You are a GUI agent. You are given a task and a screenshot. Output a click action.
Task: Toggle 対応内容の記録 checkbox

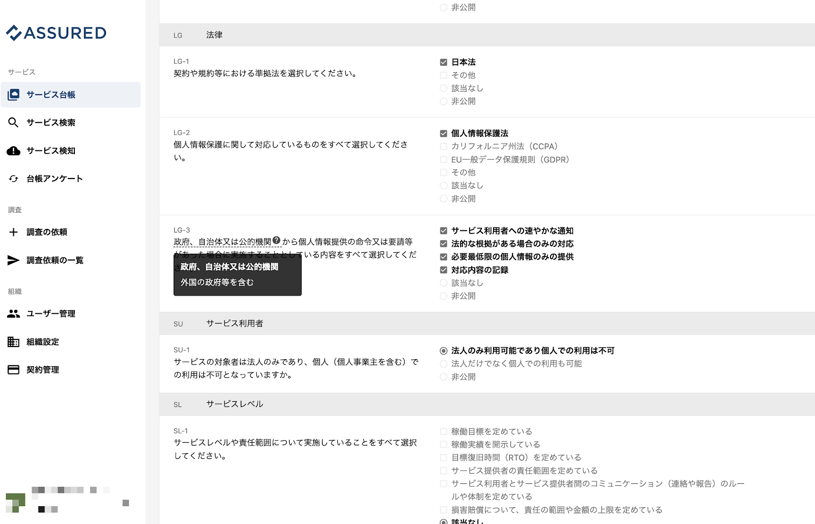(444, 270)
